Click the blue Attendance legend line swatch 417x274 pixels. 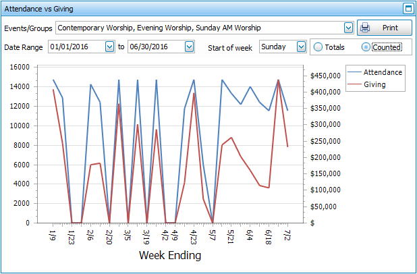(x=354, y=72)
